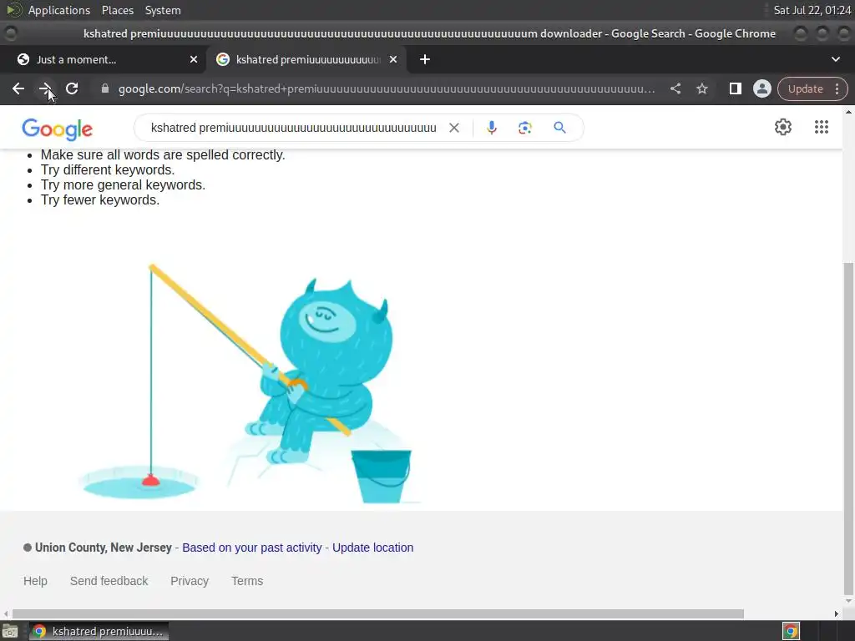Expand the tab search dropdown
Screen dimensions: 855x641
coord(835,59)
